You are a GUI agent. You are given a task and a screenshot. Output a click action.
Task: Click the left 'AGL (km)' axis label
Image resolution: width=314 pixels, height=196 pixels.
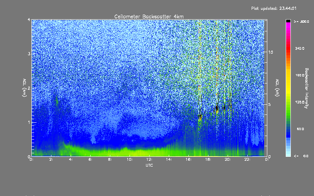(24, 88)
